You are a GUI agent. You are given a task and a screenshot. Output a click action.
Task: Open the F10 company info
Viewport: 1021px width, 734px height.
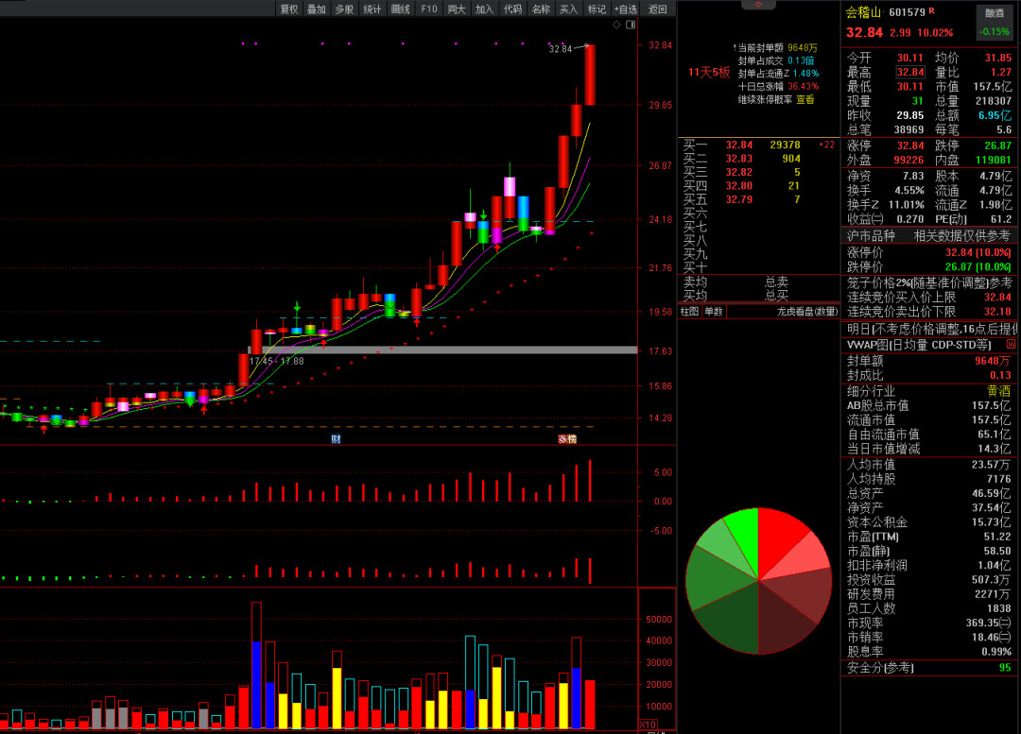(429, 9)
